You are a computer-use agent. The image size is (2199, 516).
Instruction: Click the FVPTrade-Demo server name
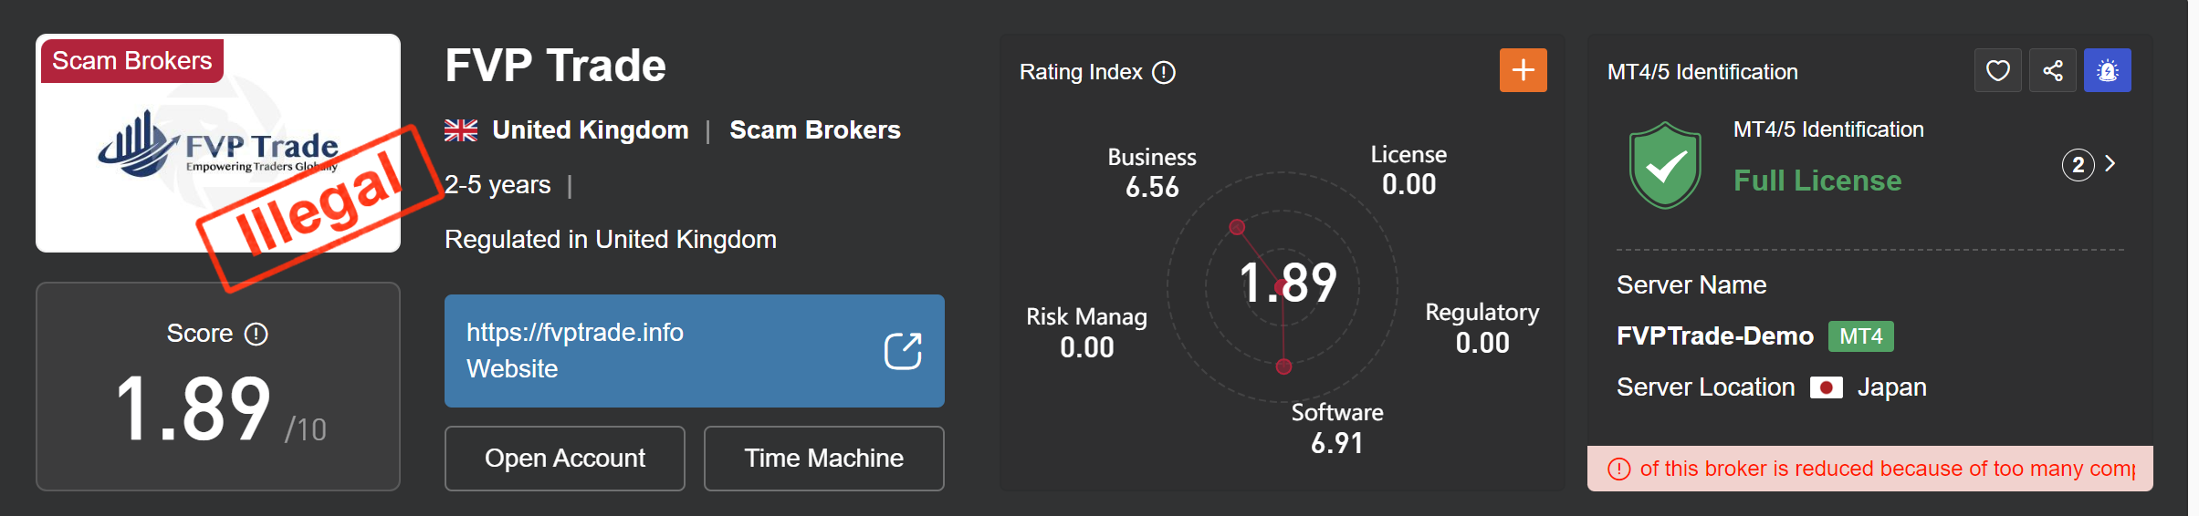tap(1714, 336)
